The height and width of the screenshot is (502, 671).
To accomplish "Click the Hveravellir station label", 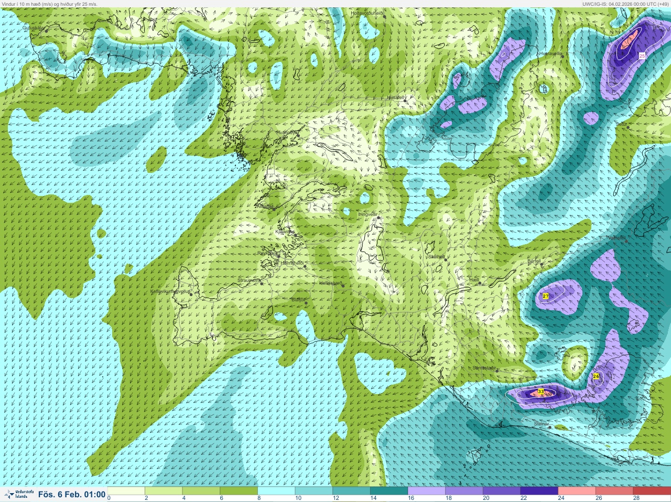I will coord(551,53).
